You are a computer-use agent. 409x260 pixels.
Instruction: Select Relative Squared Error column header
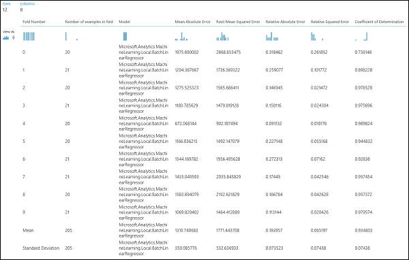tap(330, 22)
